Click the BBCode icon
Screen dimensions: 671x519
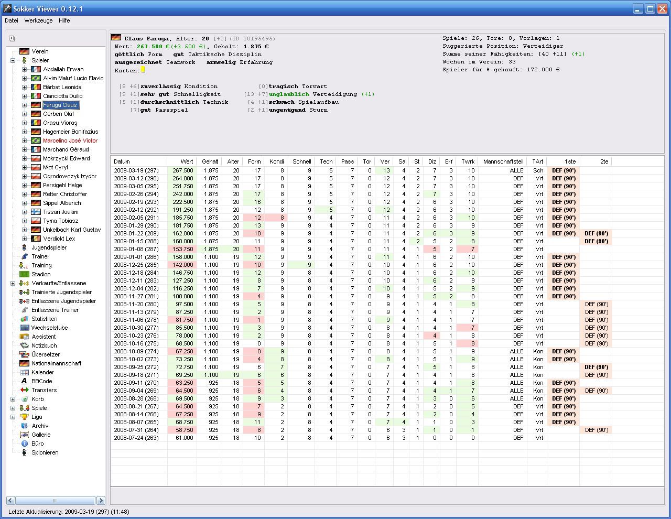tap(24, 381)
